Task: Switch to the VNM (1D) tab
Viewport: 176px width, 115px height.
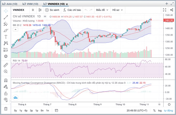Action: pos(31,4)
